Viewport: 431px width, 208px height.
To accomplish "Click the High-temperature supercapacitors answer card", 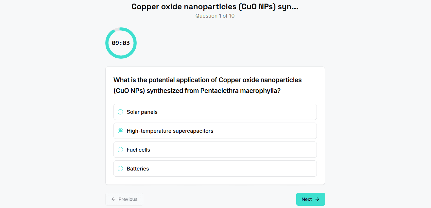I will click(215, 131).
